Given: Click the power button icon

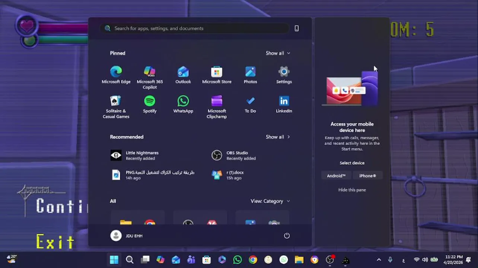Looking at the screenshot, I should [x=287, y=236].
